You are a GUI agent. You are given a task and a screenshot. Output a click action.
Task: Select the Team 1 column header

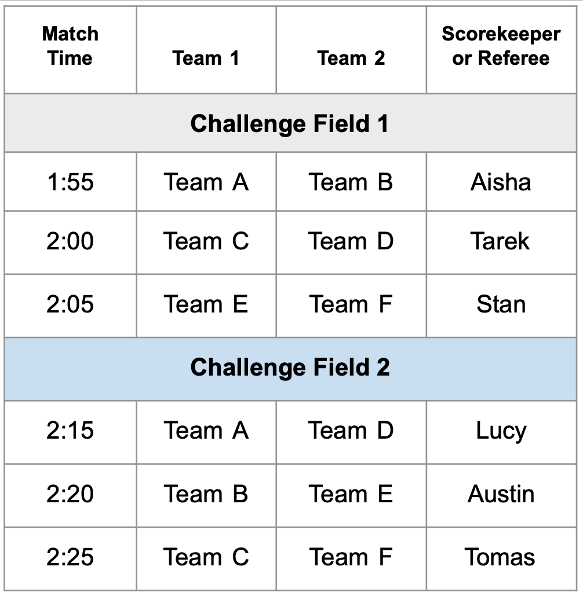click(206, 58)
